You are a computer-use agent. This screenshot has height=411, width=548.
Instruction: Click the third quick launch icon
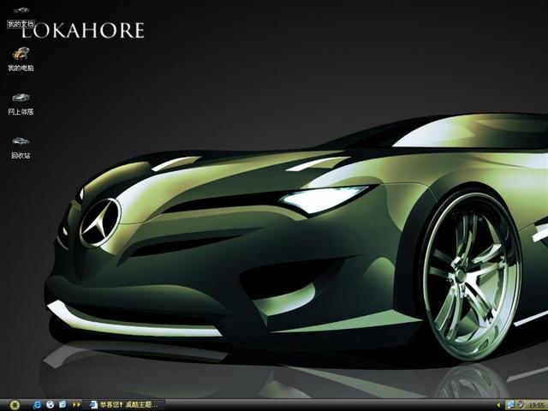pos(63,405)
